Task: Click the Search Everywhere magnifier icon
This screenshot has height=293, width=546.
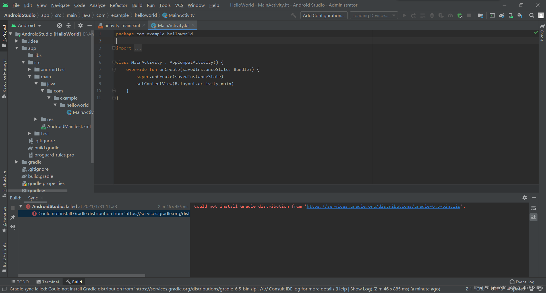Action: tap(531, 15)
